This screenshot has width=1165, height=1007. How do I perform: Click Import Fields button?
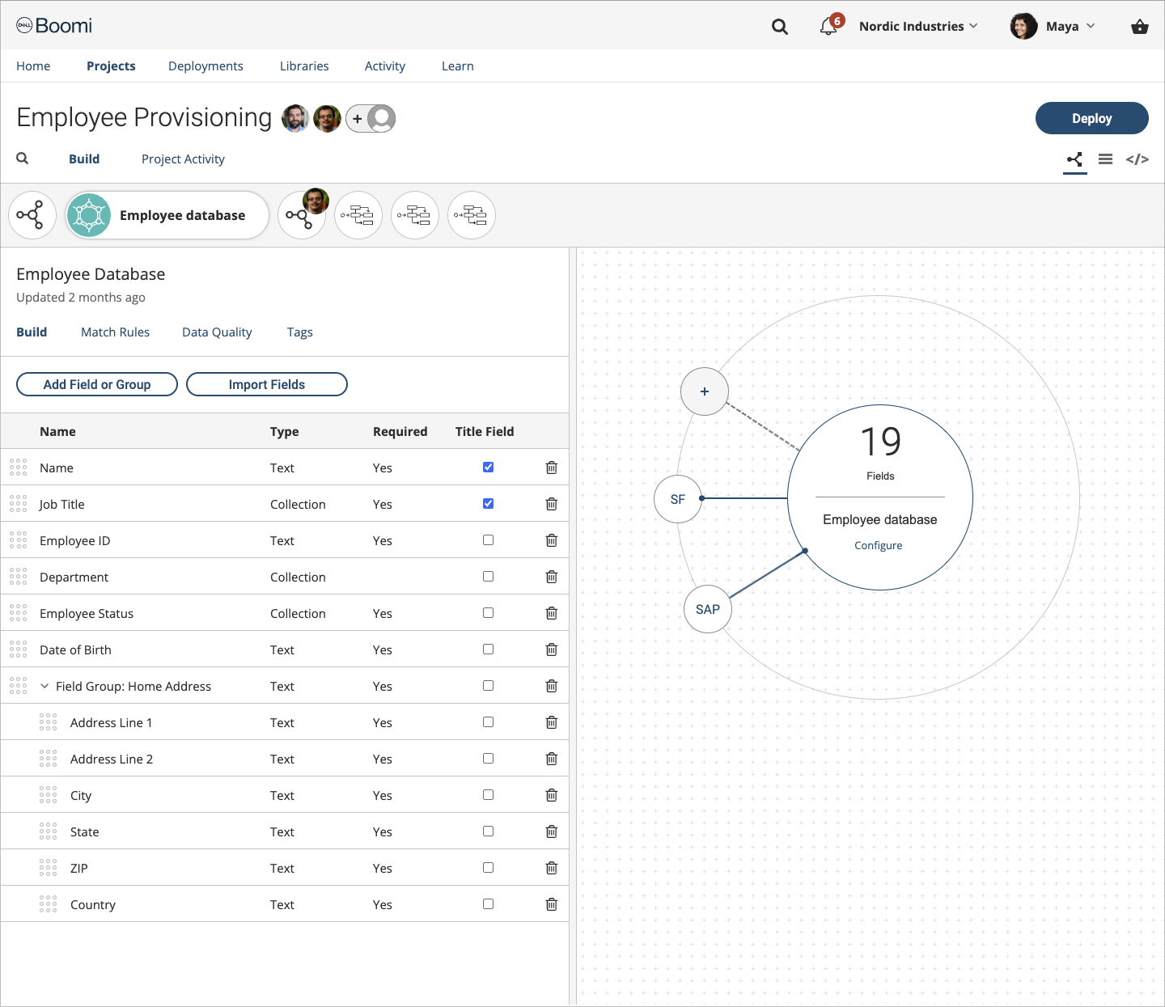tap(267, 384)
